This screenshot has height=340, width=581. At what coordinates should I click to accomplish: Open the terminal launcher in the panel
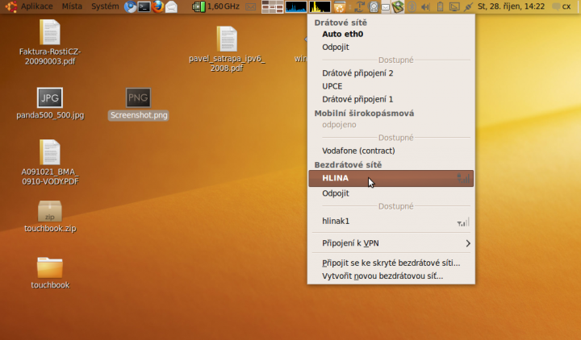pos(144,6)
